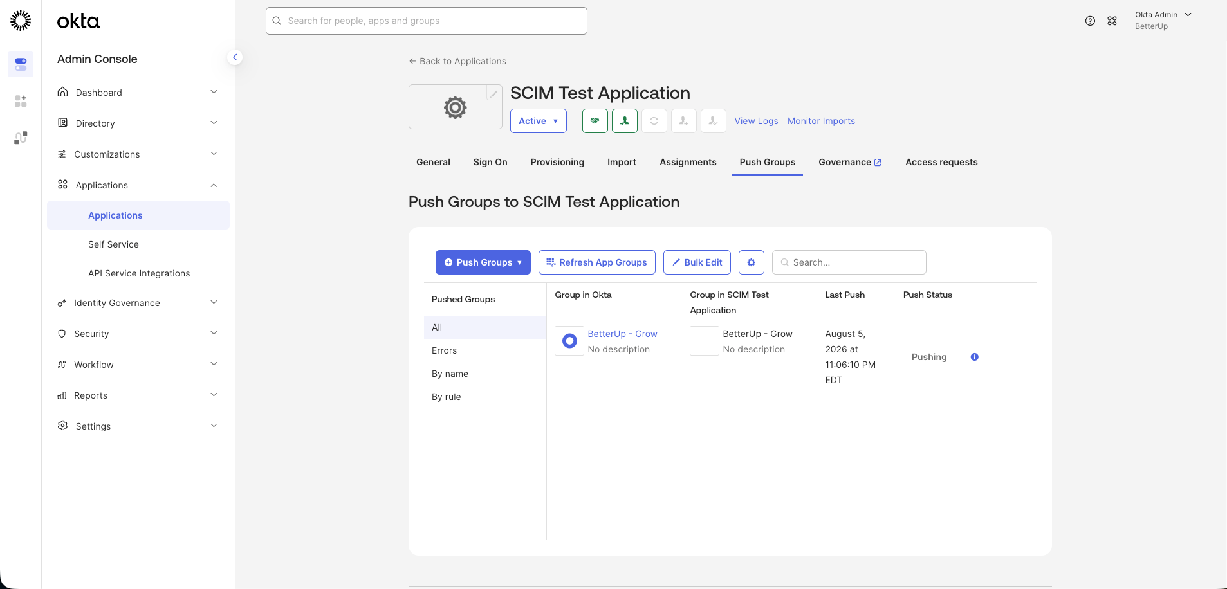Focus the push groups Search field
The width and height of the screenshot is (1227, 589).
coord(849,262)
